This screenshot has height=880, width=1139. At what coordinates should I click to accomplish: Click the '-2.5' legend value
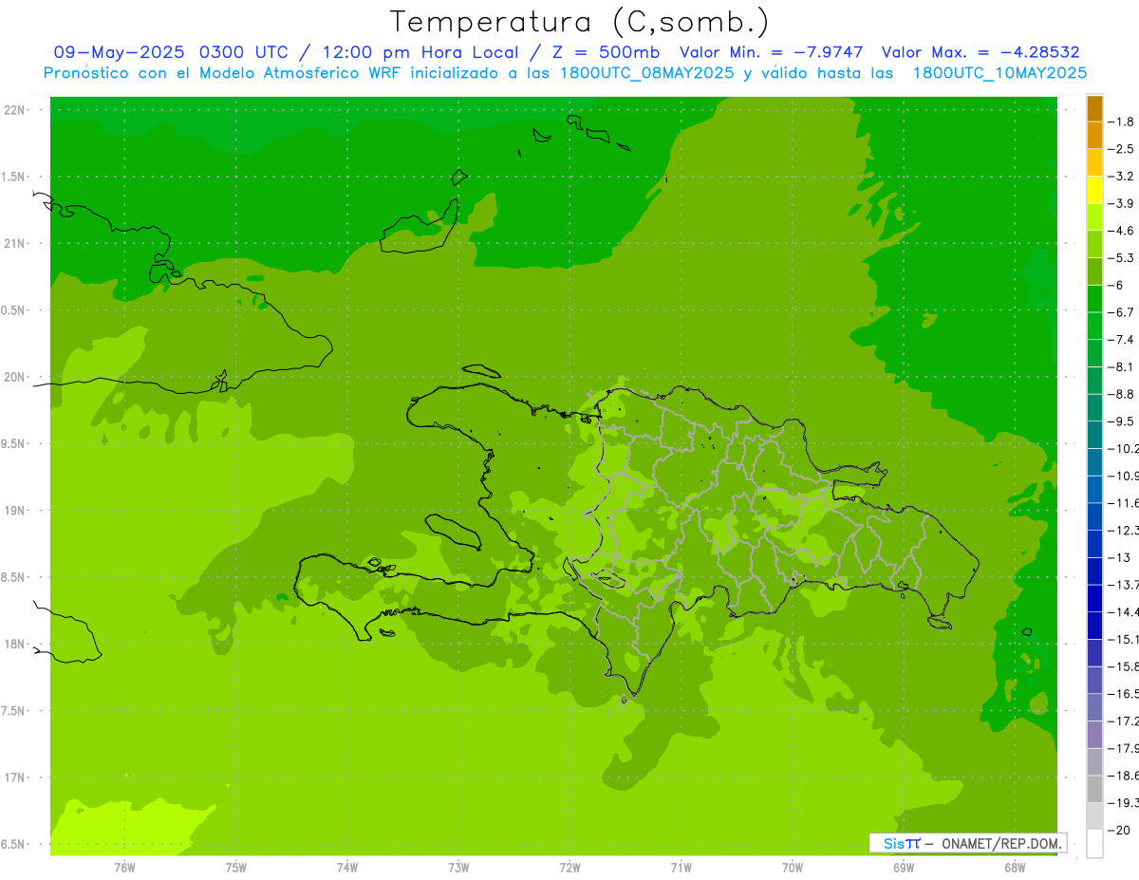[1121, 149]
